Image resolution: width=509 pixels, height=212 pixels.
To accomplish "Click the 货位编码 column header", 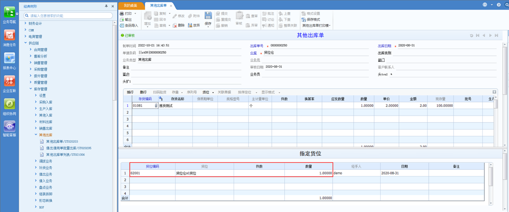I will click(x=153, y=166).
